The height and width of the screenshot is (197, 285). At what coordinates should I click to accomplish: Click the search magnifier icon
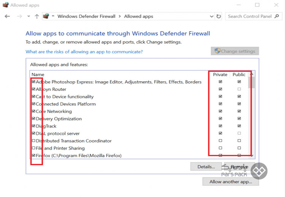tap(277, 16)
